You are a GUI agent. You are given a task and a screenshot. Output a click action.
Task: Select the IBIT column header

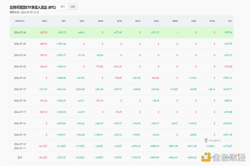click(x=64, y=21)
